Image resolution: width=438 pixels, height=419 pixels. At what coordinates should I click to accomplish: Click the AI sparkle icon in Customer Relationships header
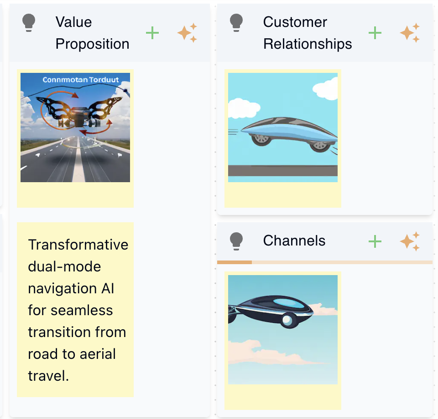pyautogui.click(x=409, y=32)
